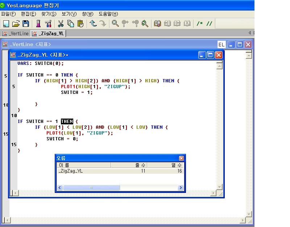This screenshot has height=227, width=290.
Task: Copy selection with the copy icon
Action: (x=70, y=24)
